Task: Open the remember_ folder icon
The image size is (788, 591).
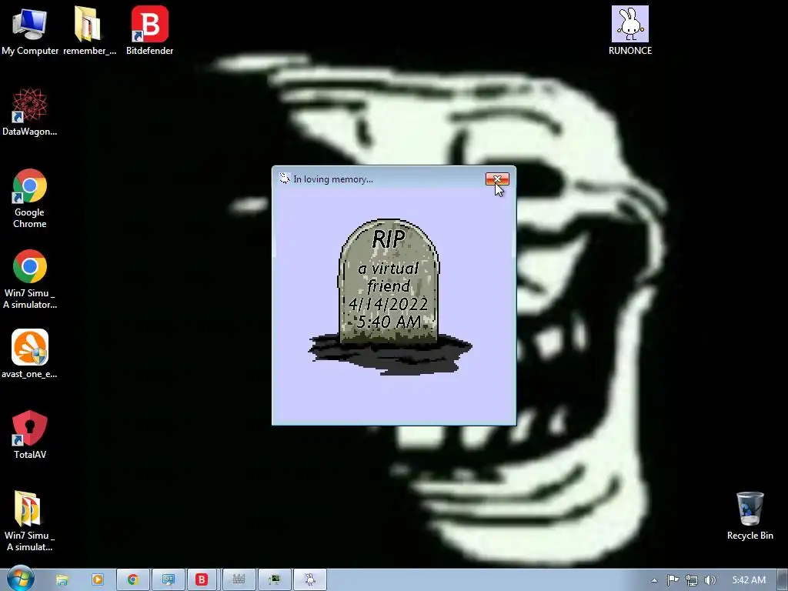Action: coord(89,30)
